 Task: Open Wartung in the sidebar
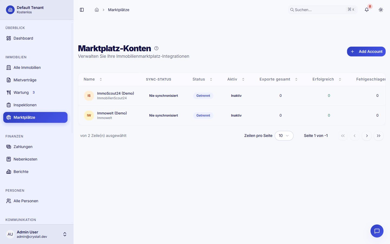coord(35,92)
